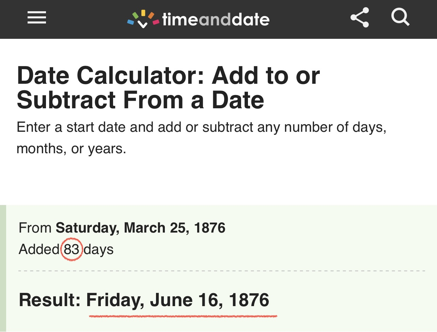Click the "Enter a start date" description line
The image size is (437, 332).
[201, 127]
